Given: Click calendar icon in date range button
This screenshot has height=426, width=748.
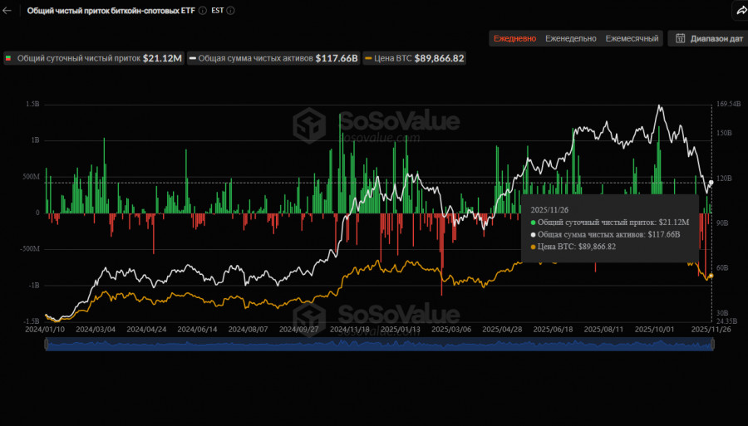Looking at the screenshot, I should (x=680, y=38).
